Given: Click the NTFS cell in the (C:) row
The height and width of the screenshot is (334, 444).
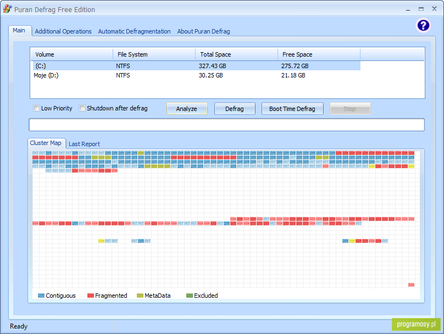Looking at the screenshot, I should pos(123,66).
